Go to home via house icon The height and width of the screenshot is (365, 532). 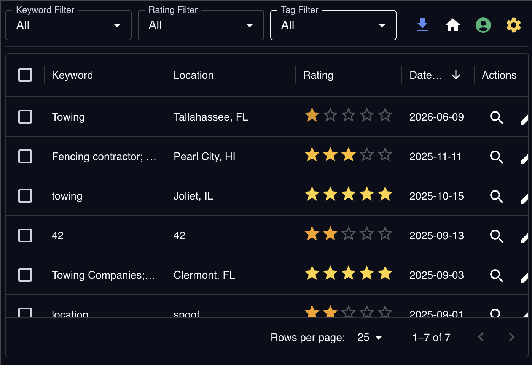click(x=453, y=25)
